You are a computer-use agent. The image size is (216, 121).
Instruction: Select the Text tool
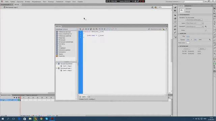pyautogui.click(x=215, y=24)
